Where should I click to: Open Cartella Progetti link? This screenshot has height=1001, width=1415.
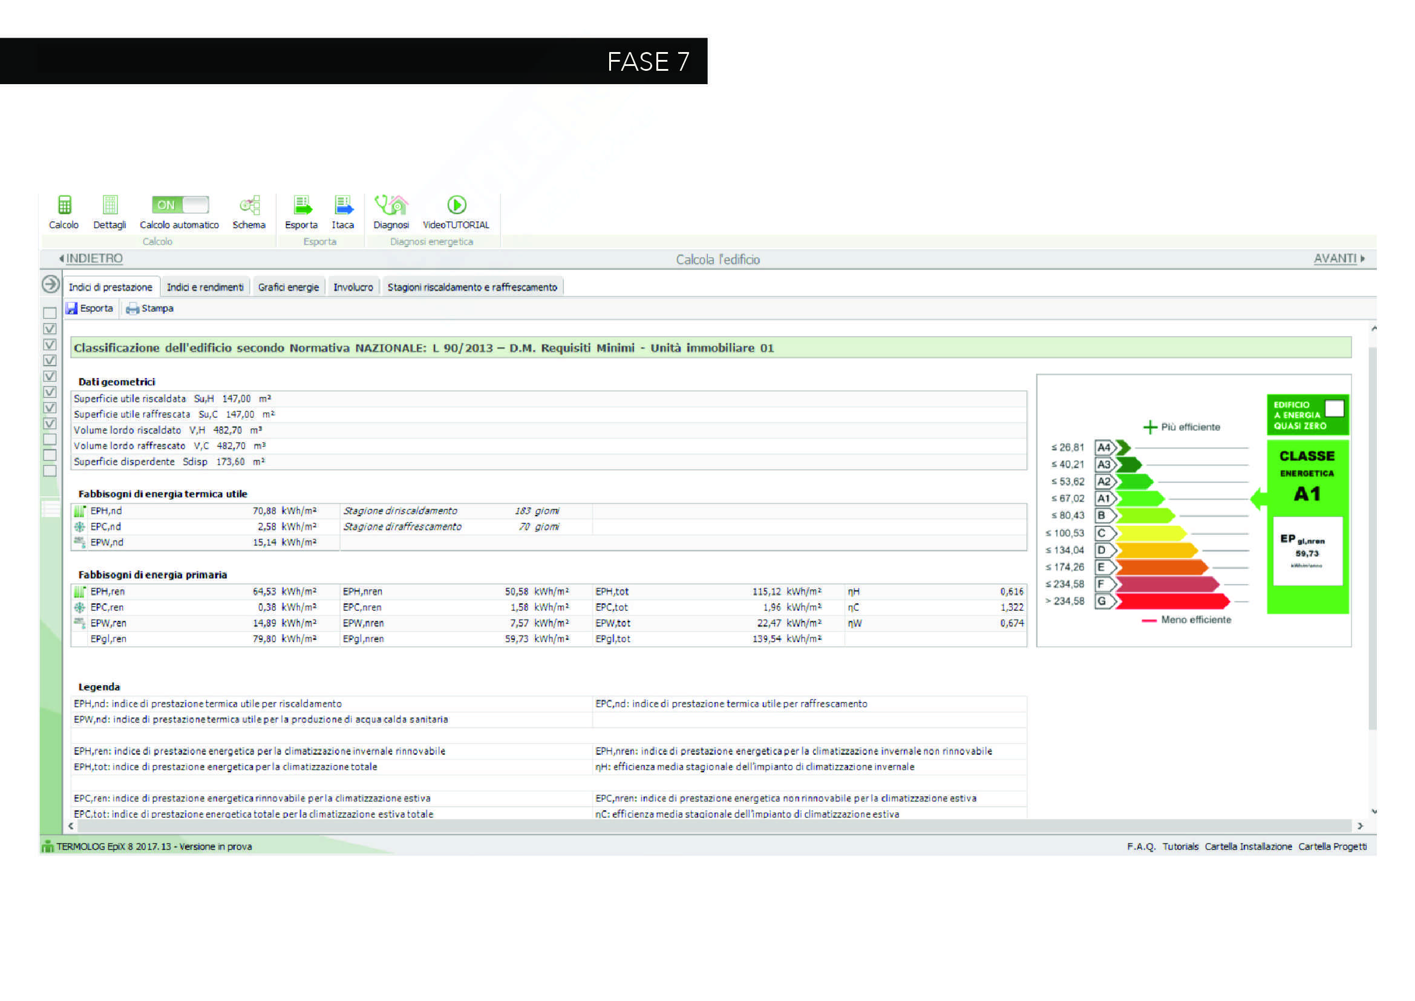click(1332, 847)
